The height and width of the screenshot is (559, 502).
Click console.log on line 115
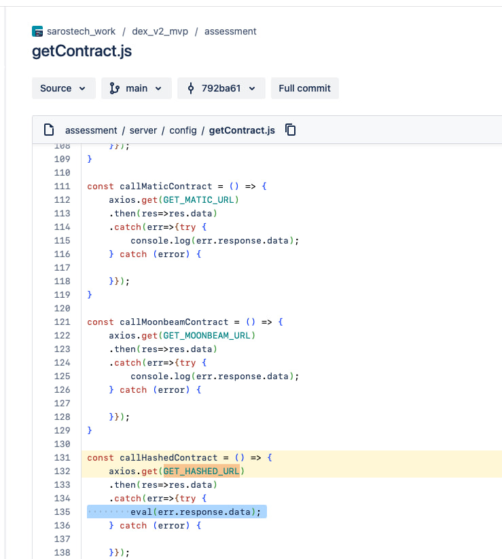tap(160, 241)
